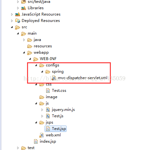This screenshot has width=143, height=150.
Task: Select the 'Libraries' tree label
Action: coord(36,8)
